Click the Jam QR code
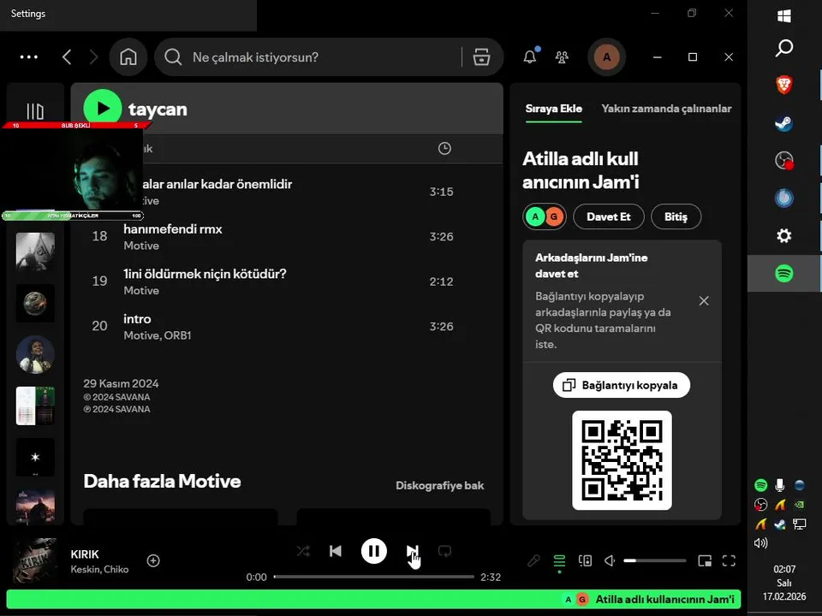 pyautogui.click(x=622, y=460)
